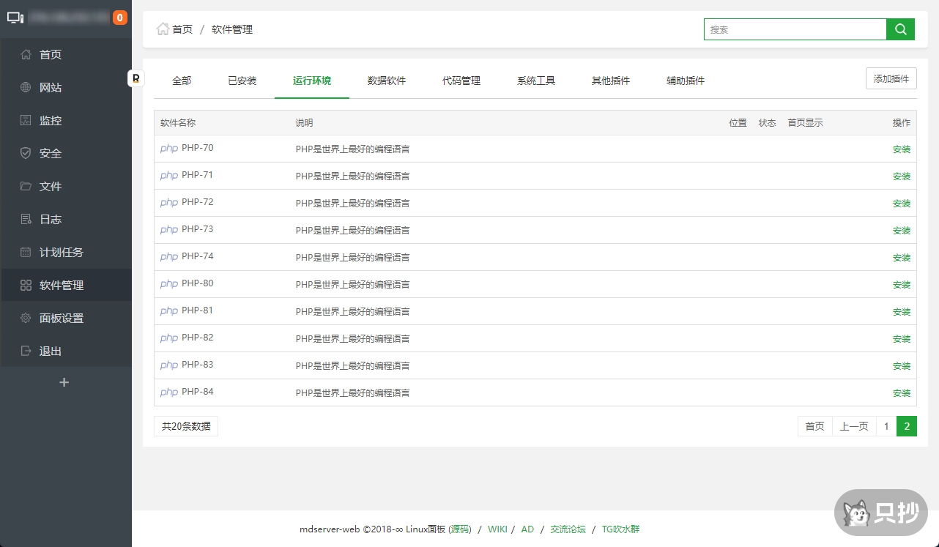Click the green search magnifier icon
The width and height of the screenshot is (939, 547).
[900, 29]
